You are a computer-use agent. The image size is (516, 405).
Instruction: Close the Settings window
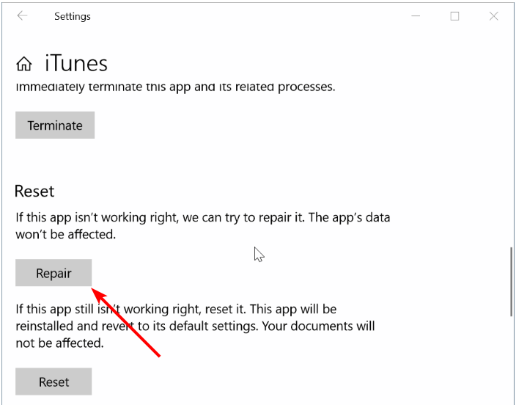[x=493, y=16]
